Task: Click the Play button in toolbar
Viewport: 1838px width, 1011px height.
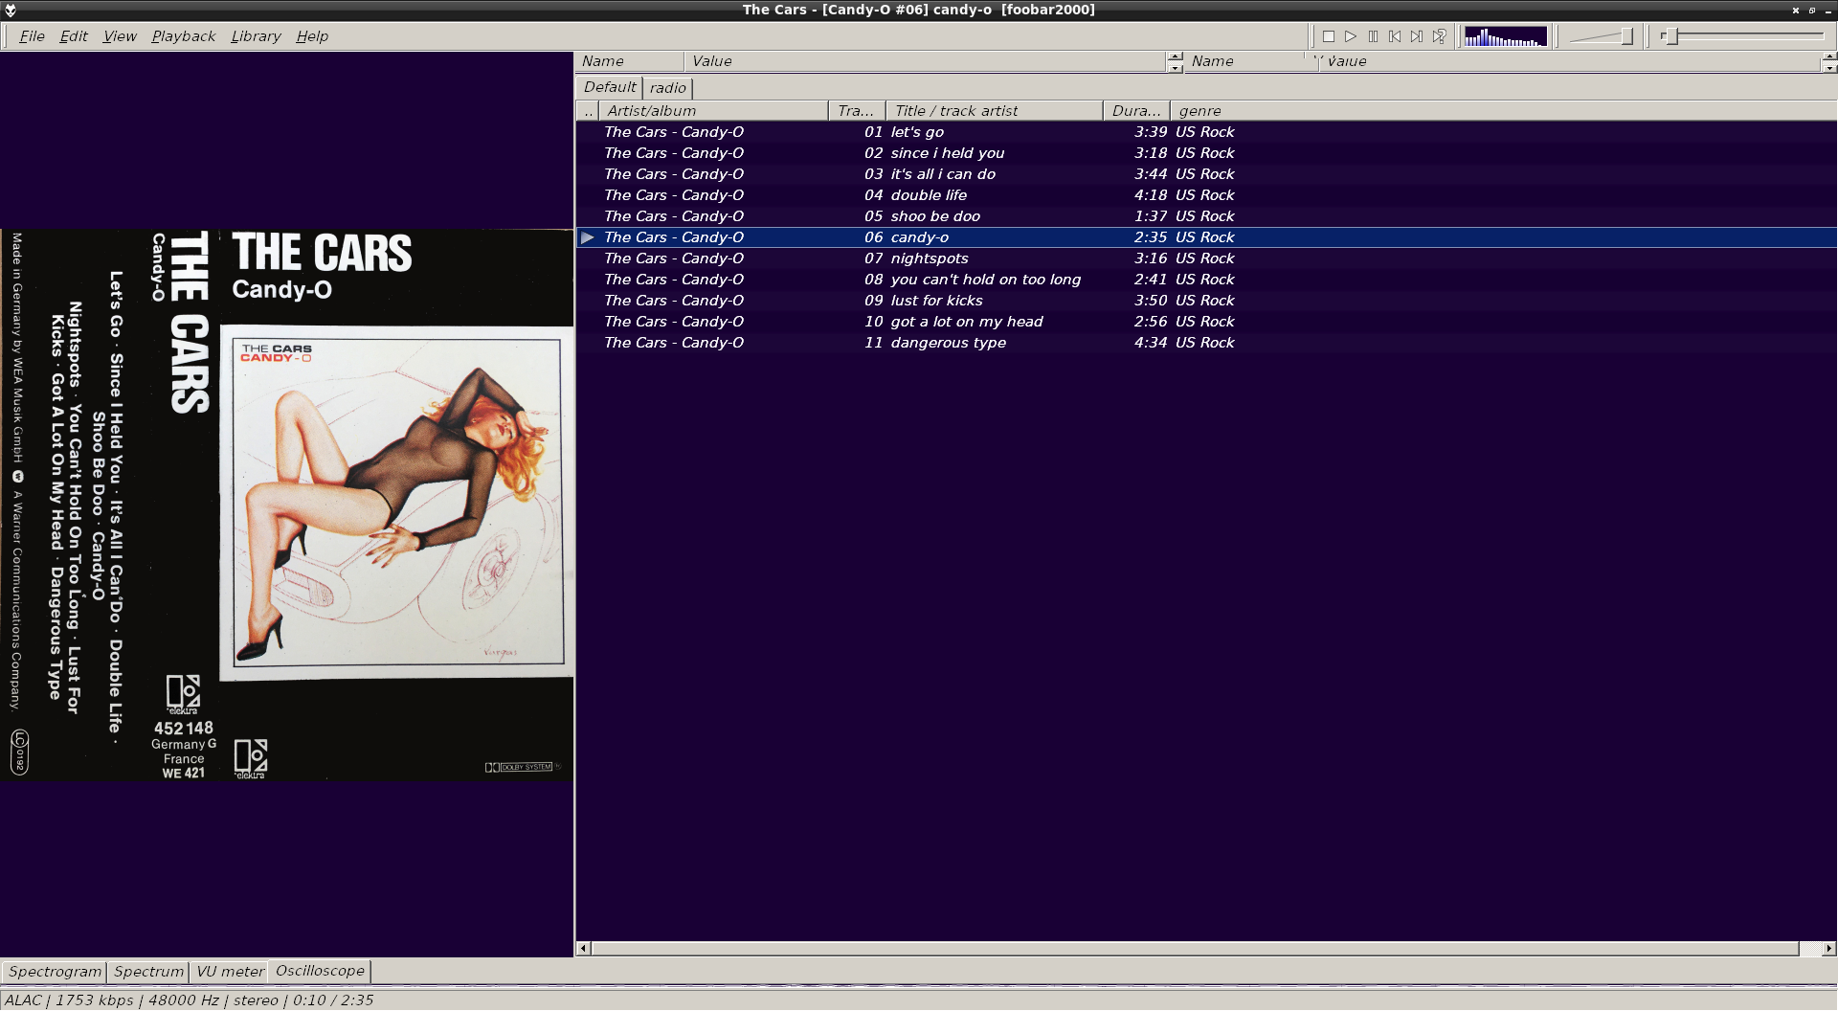Action: 1351,36
